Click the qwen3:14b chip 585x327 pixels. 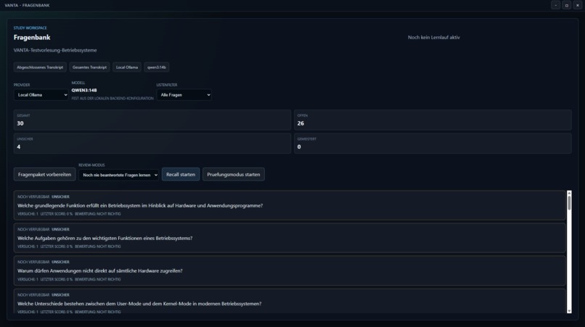156,67
